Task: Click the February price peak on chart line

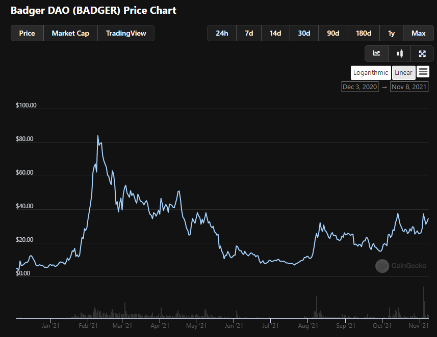Action: click(x=97, y=136)
